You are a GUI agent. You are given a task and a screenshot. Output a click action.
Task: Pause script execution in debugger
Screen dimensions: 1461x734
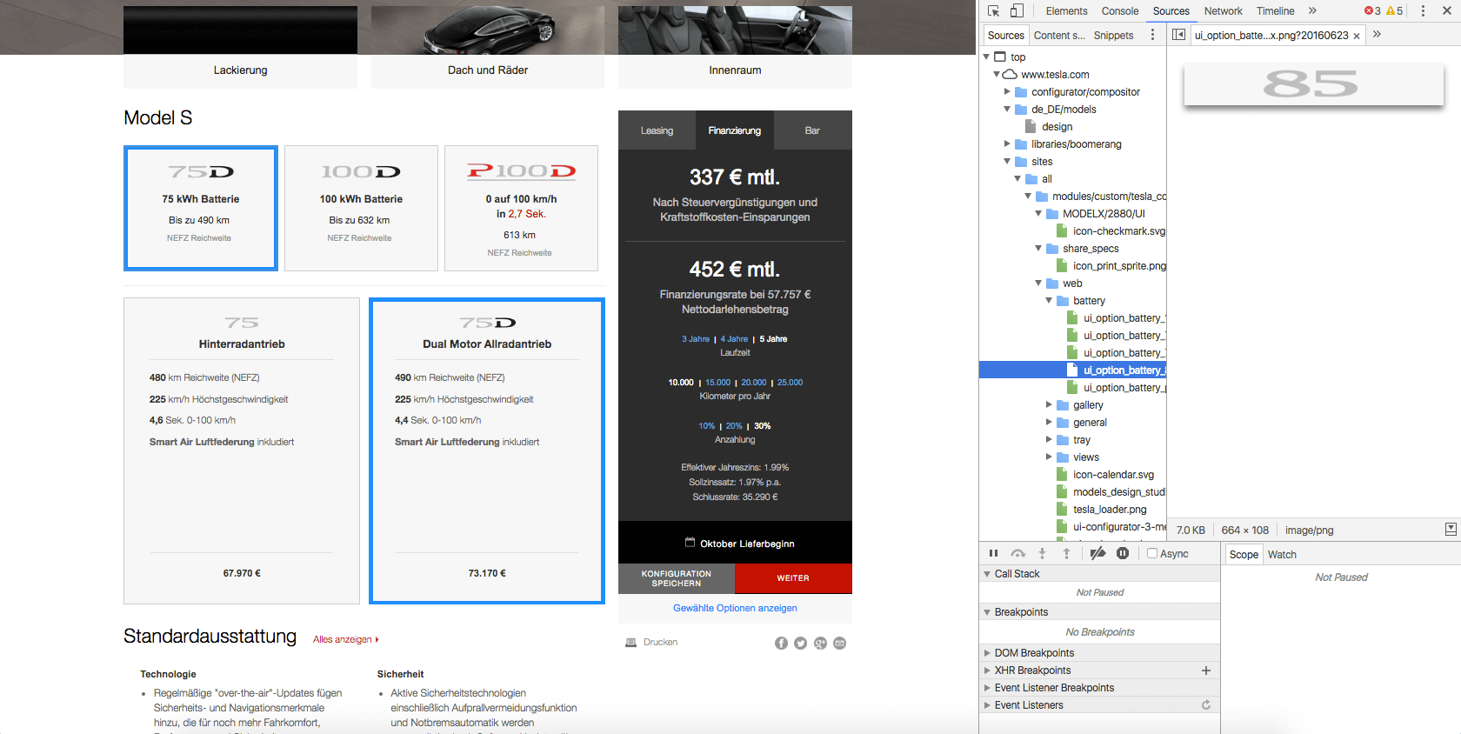point(993,554)
